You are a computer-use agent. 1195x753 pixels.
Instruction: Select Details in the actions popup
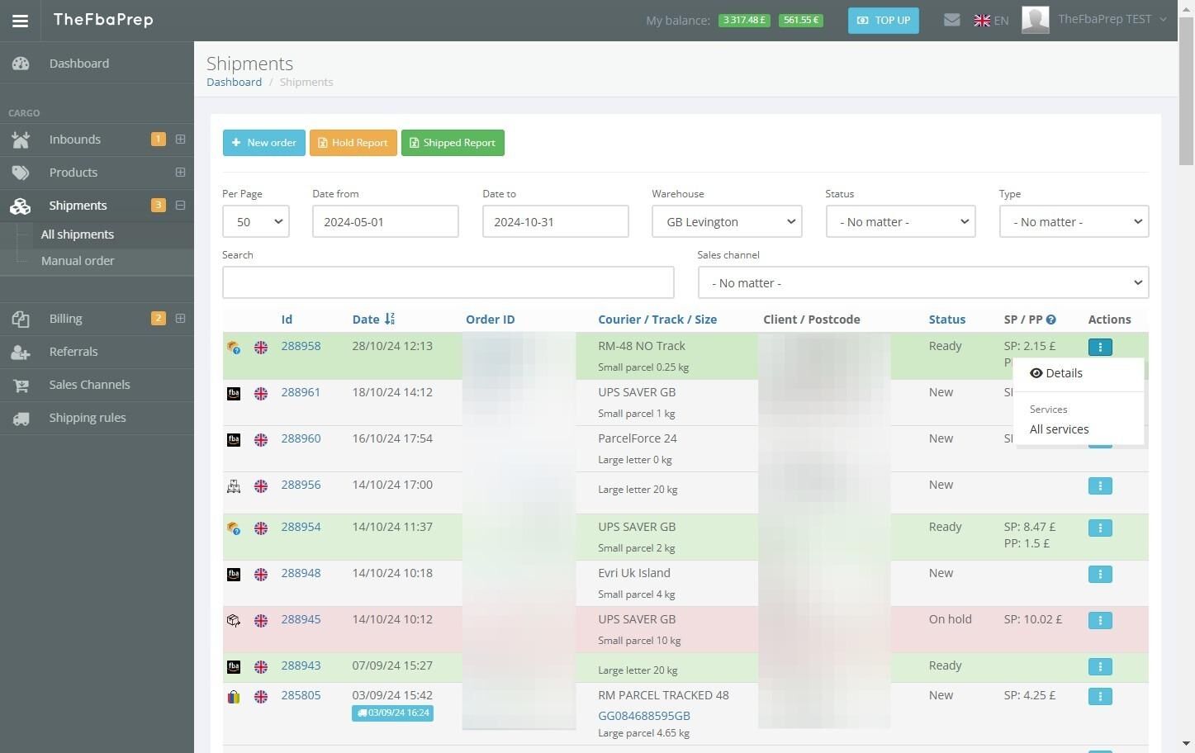click(1056, 373)
